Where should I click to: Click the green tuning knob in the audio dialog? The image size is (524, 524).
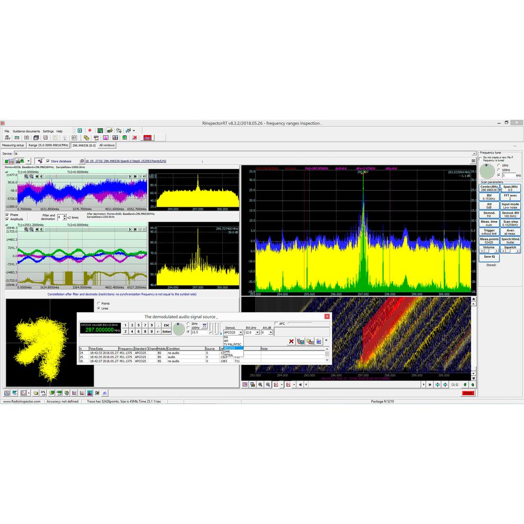pyautogui.click(x=179, y=329)
